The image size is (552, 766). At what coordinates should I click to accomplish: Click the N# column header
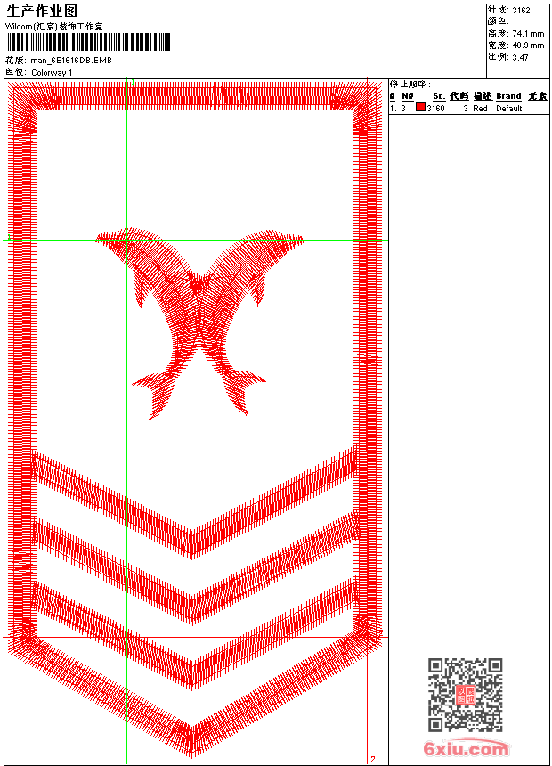point(408,96)
